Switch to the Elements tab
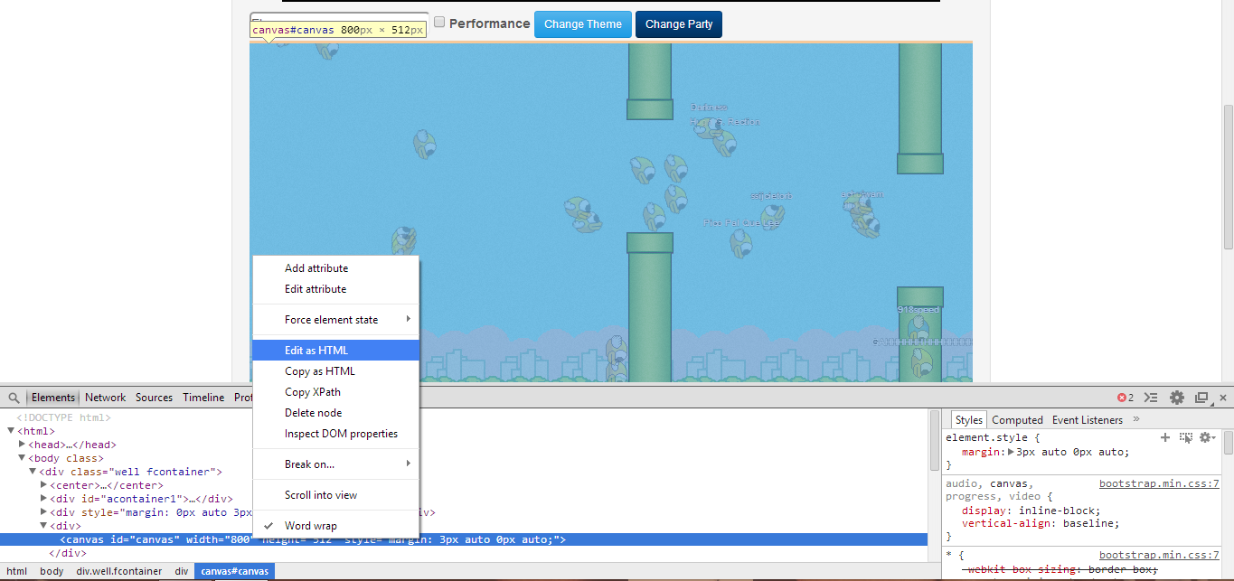This screenshot has width=1234, height=581. [53, 398]
